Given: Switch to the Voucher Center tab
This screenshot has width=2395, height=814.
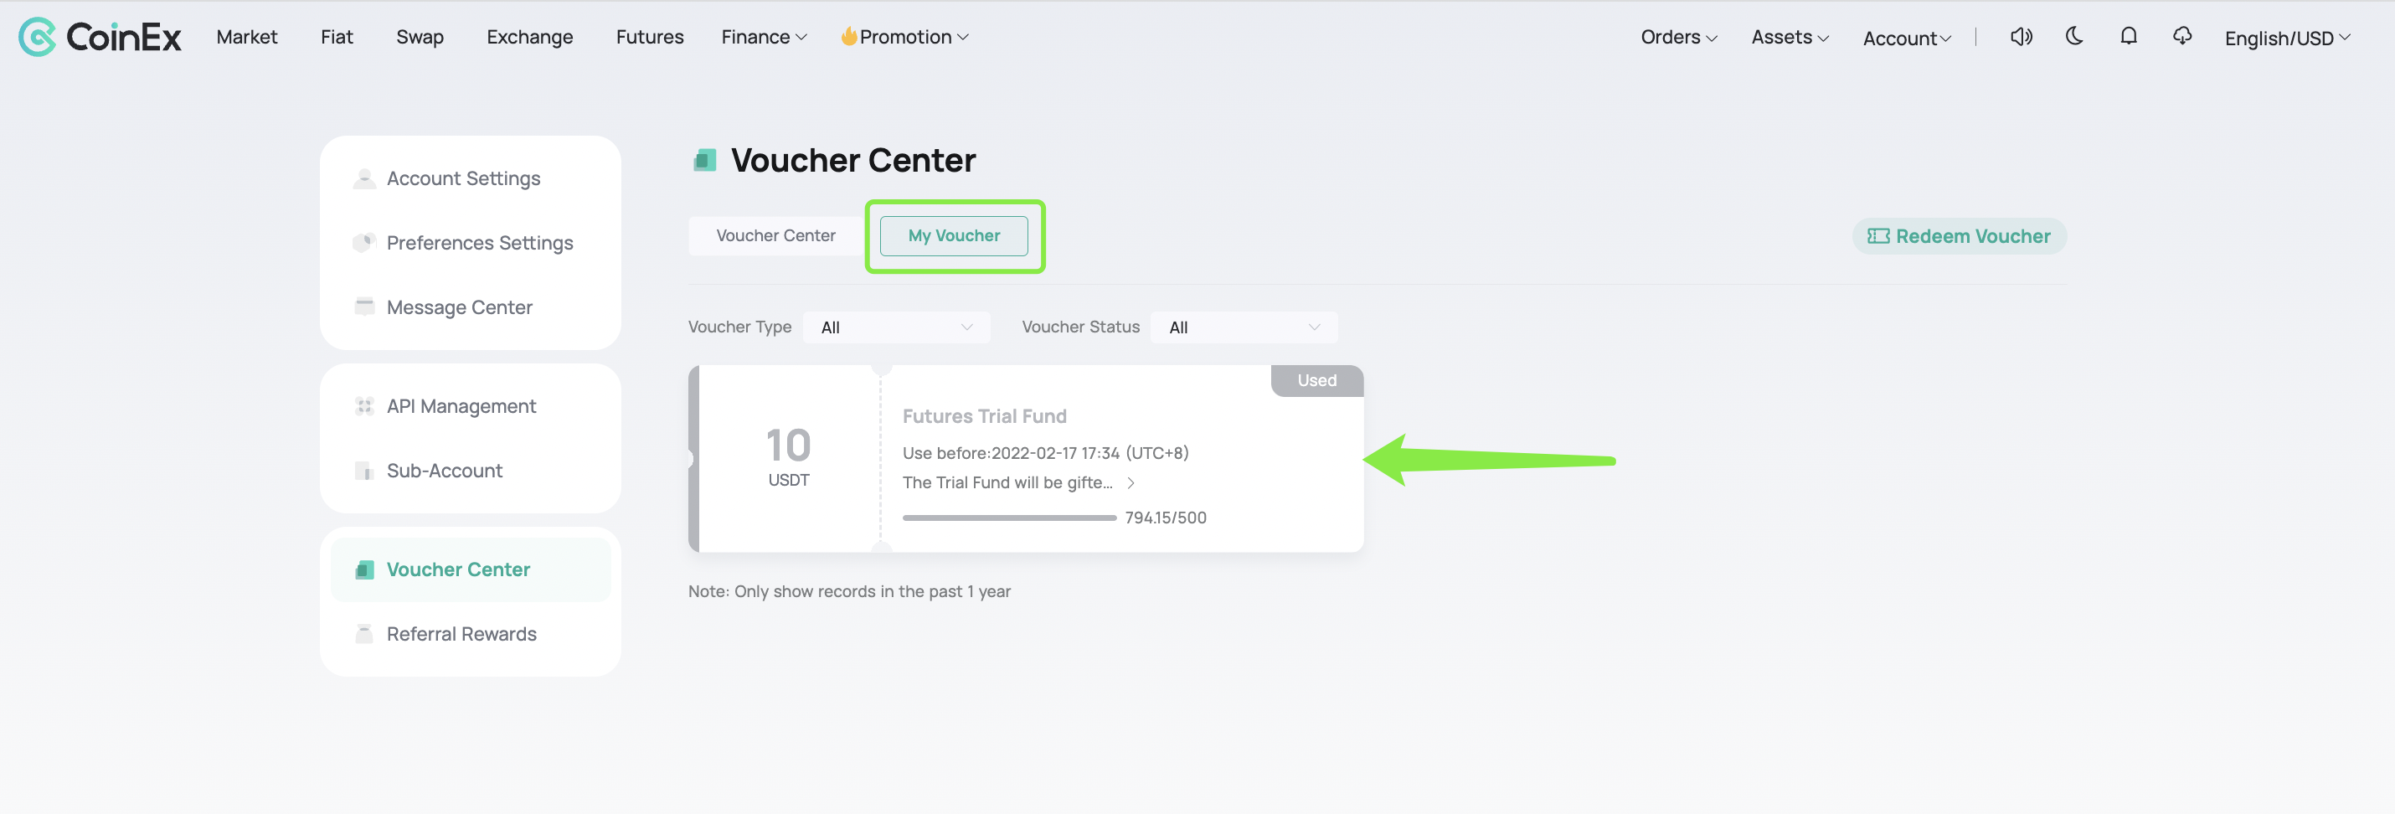Looking at the screenshot, I should point(775,236).
